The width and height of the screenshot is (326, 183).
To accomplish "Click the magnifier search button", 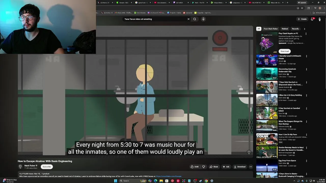I will pos(195,19).
